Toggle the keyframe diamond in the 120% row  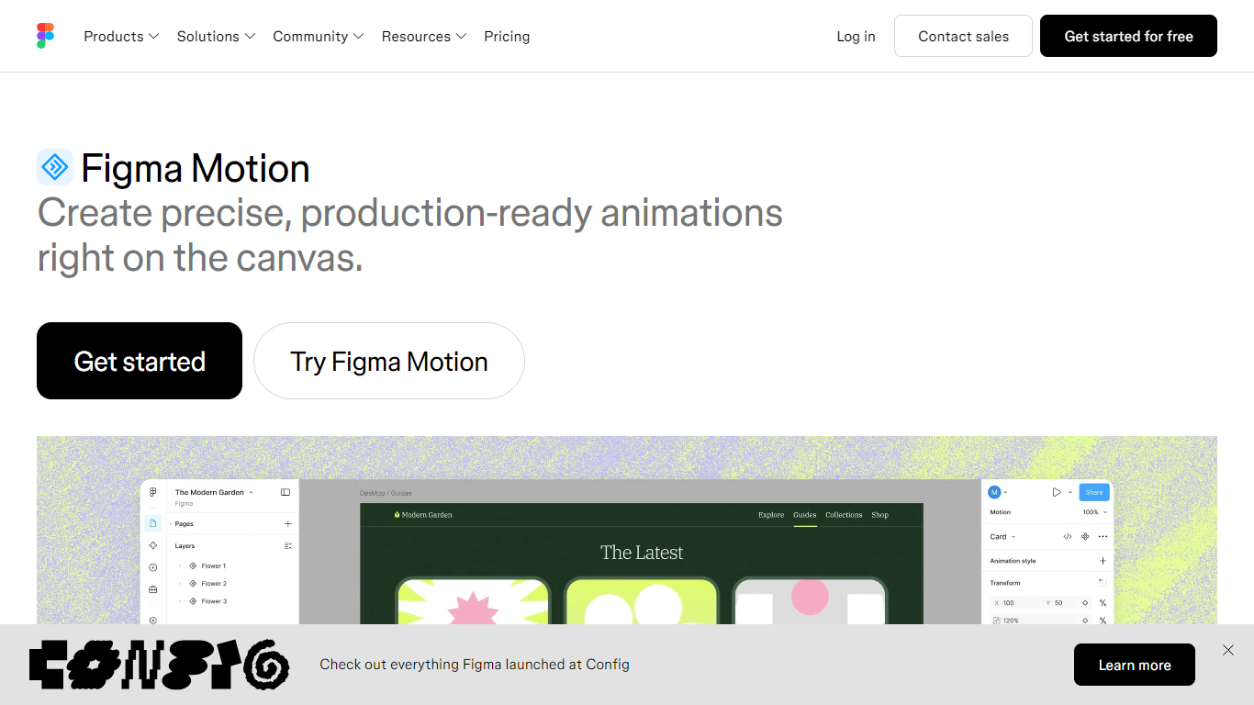point(1085,621)
